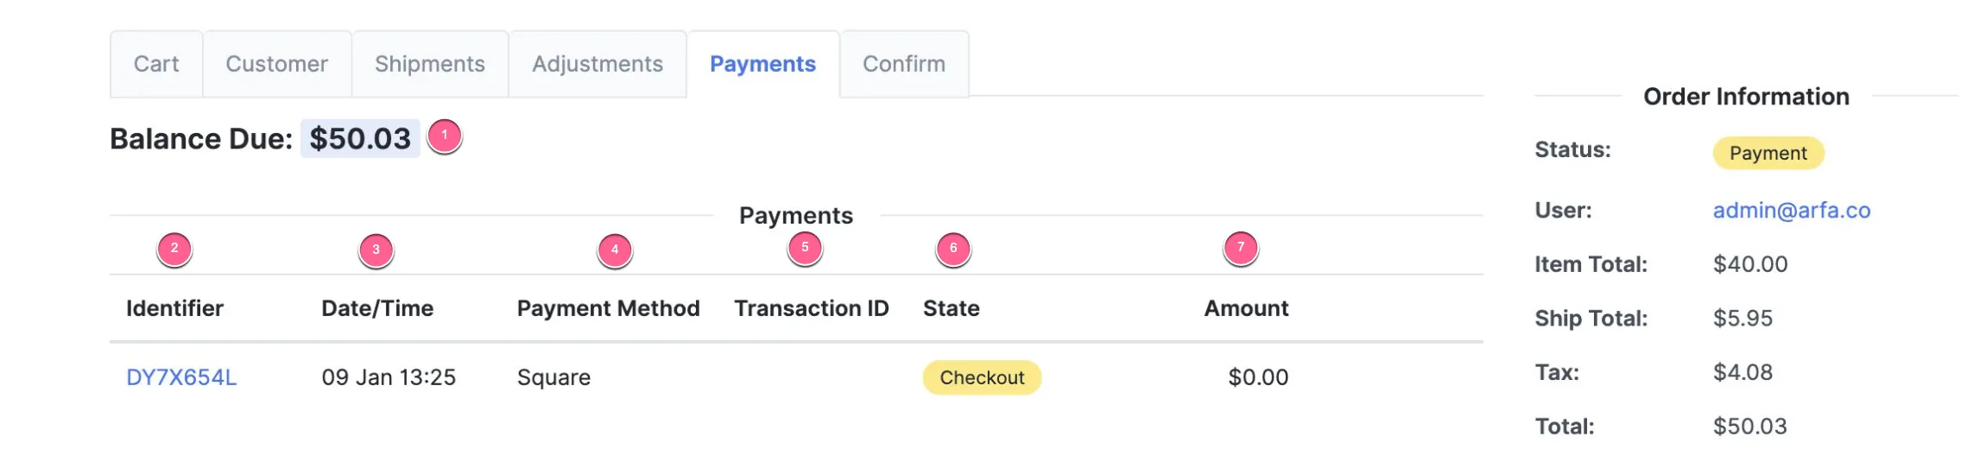Click annotation marker 7 above Amount

pyautogui.click(x=1241, y=248)
